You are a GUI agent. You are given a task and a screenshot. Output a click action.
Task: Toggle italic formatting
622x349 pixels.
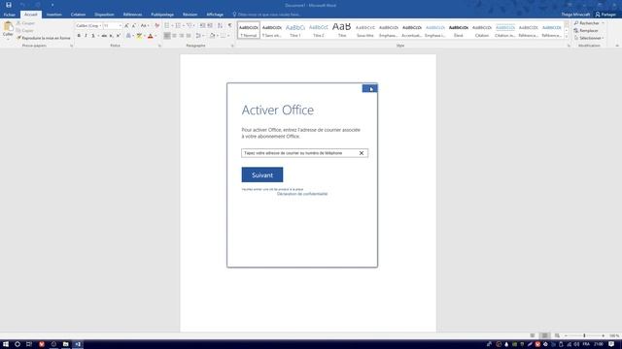point(86,36)
